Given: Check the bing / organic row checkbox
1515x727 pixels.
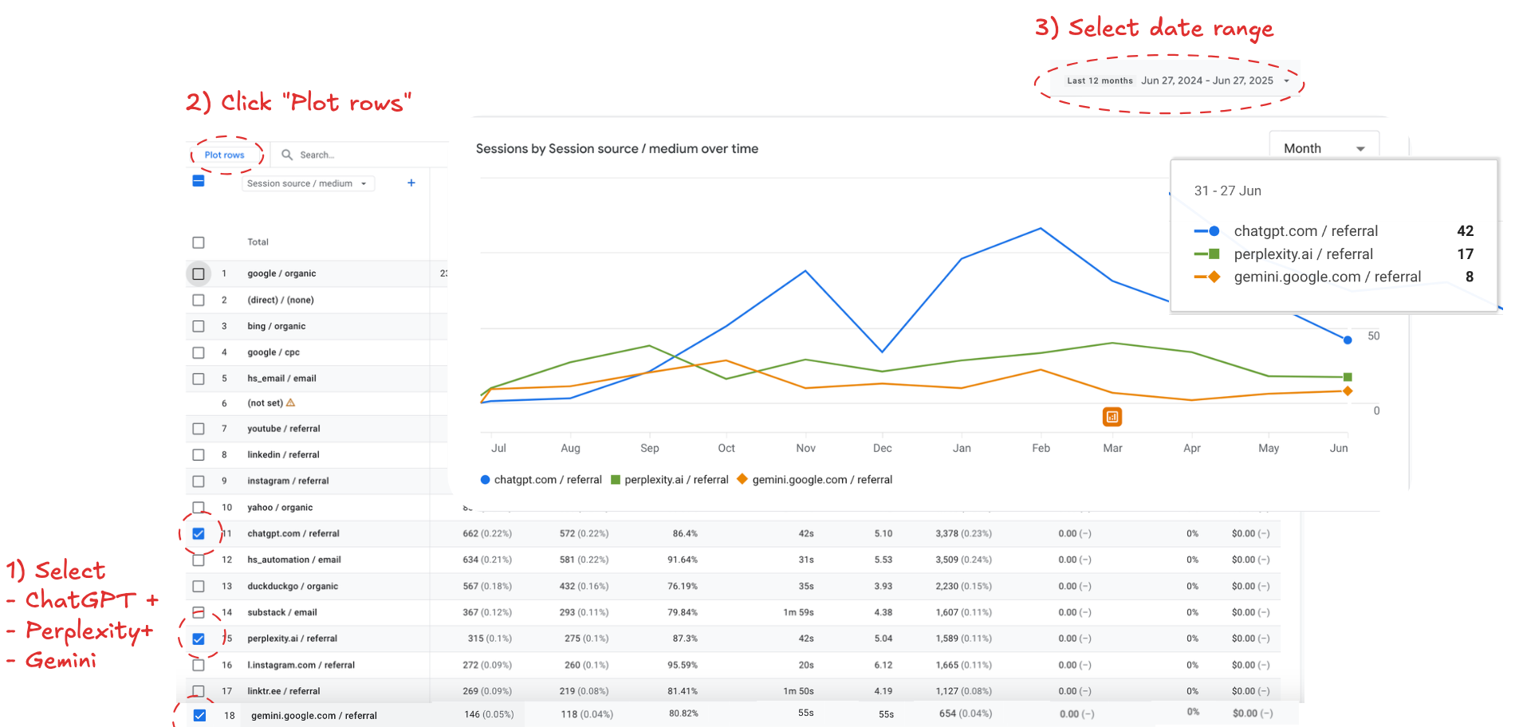Looking at the screenshot, I should pos(199,326).
